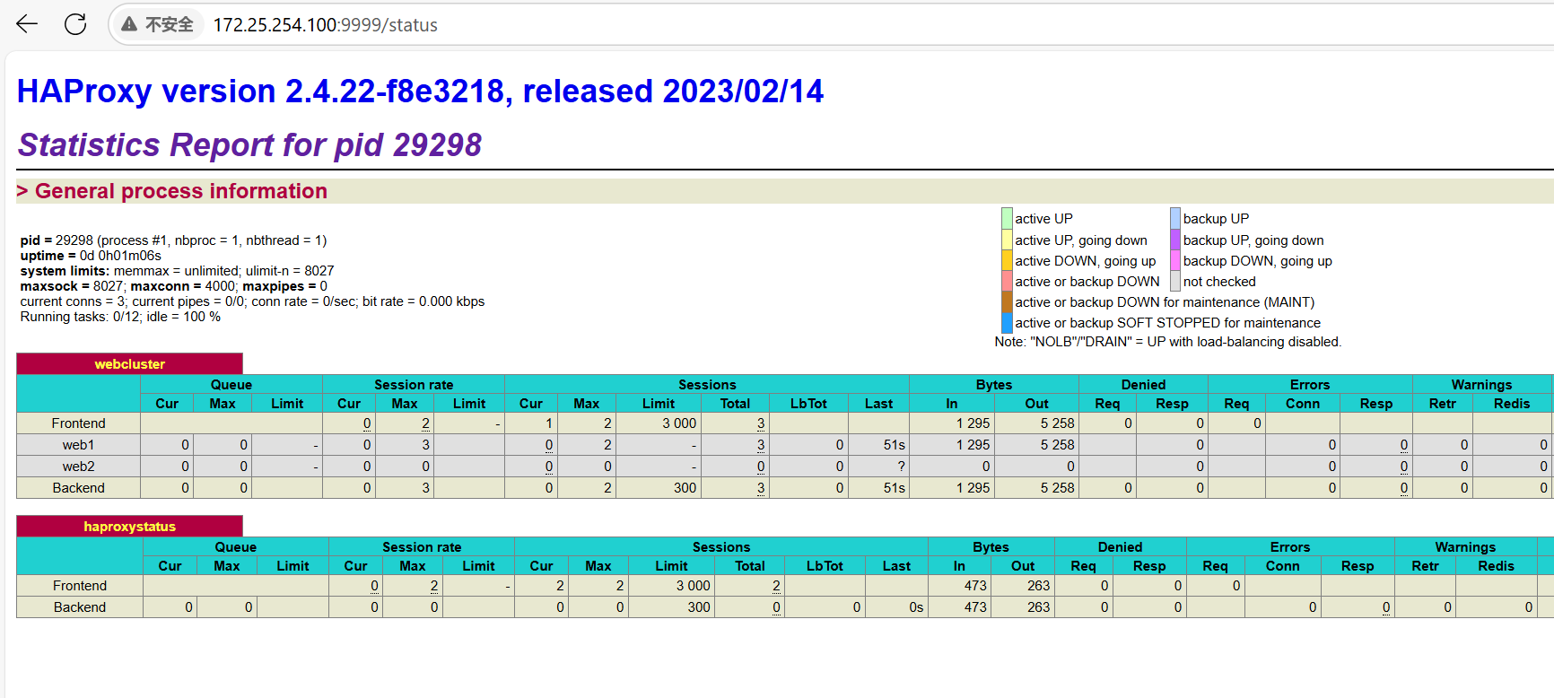Click webcluster Queue column header
The height and width of the screenshot is (698, 1554).
pos(231,384)
